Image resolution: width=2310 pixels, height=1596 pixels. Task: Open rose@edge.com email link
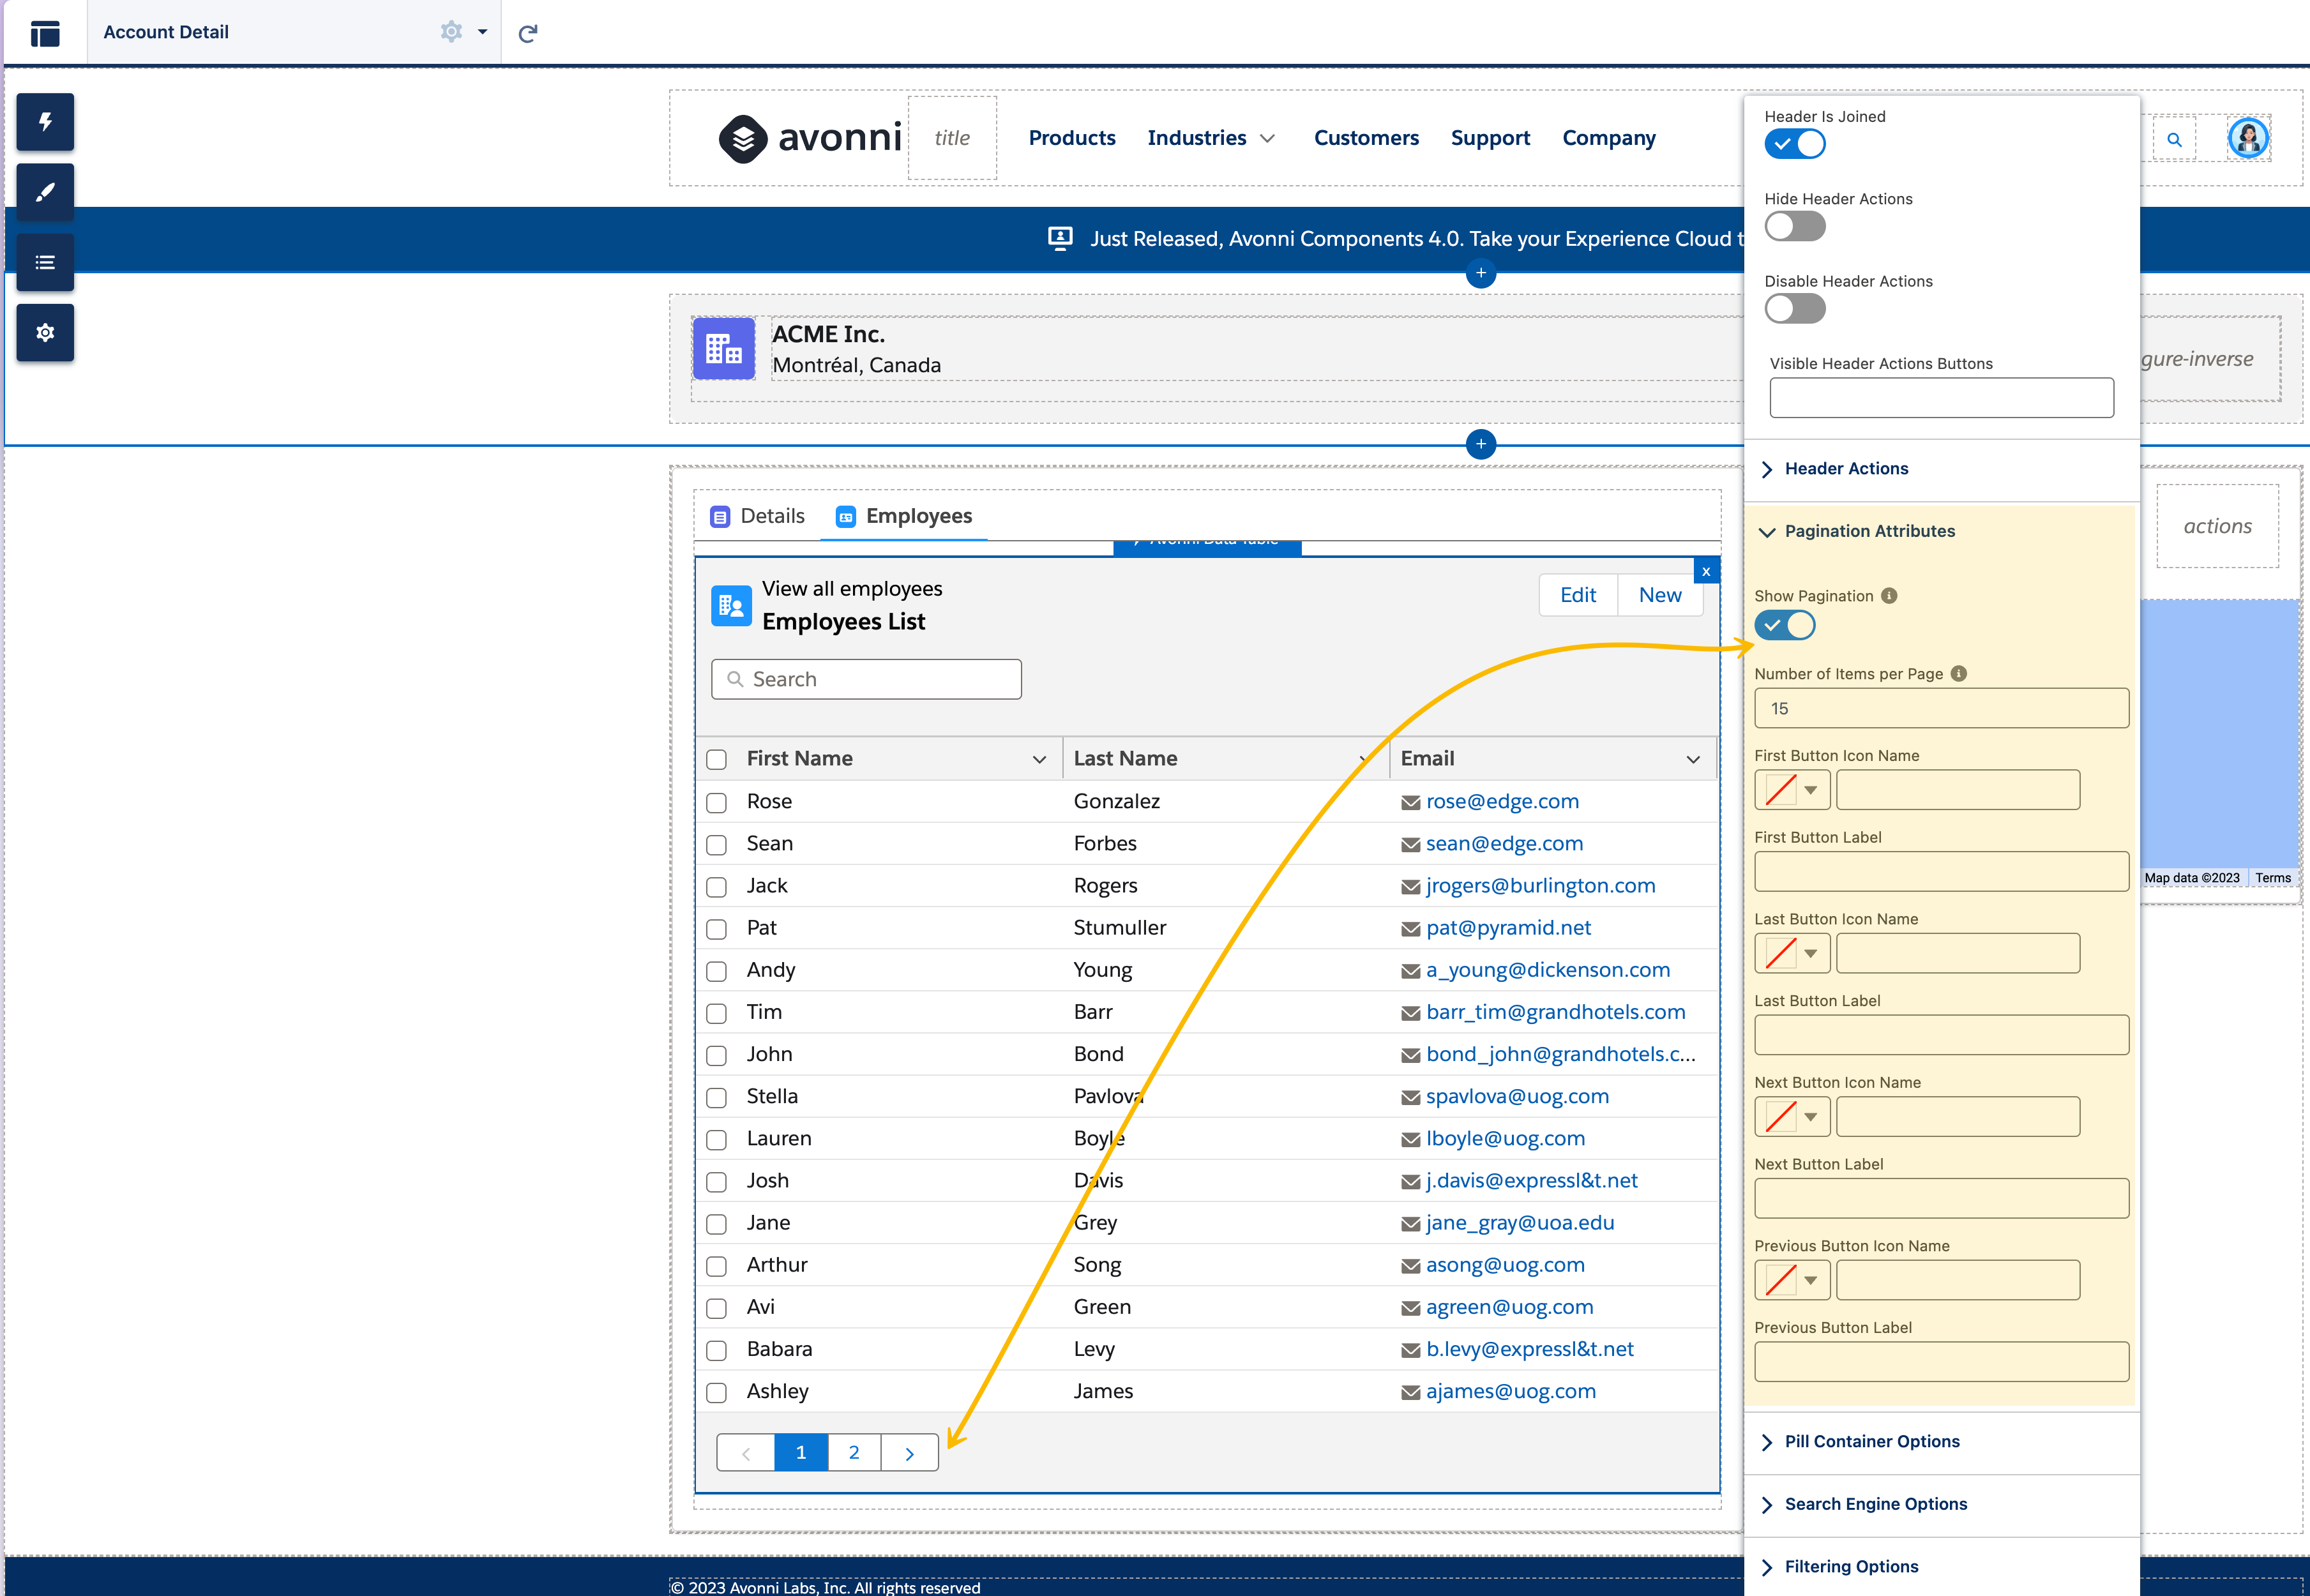[x=1502, y=801]
